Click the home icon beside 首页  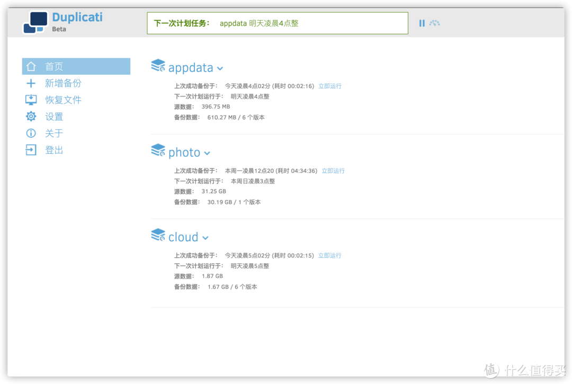coord(31,66)
